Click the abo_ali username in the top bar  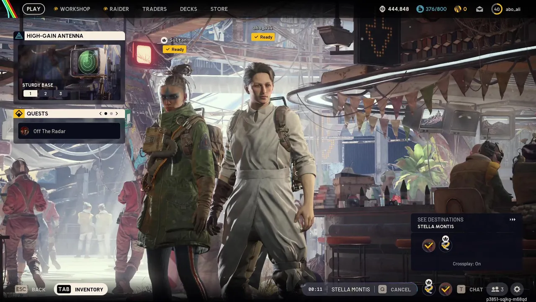tap(513, 9)
